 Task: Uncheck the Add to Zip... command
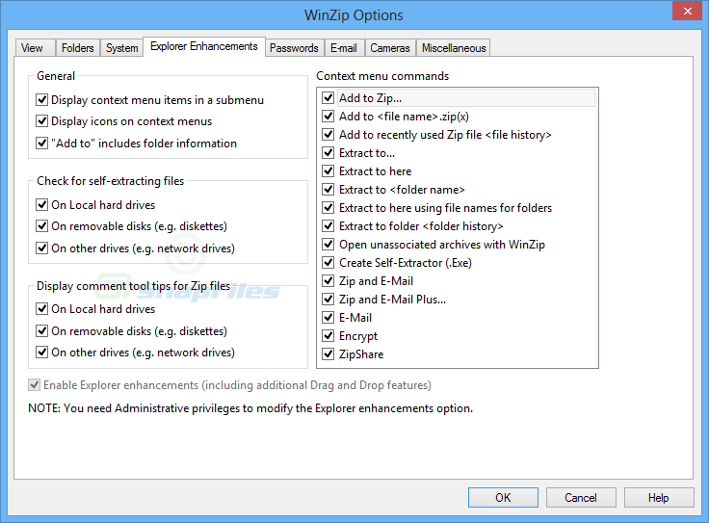tap(328, 98)
